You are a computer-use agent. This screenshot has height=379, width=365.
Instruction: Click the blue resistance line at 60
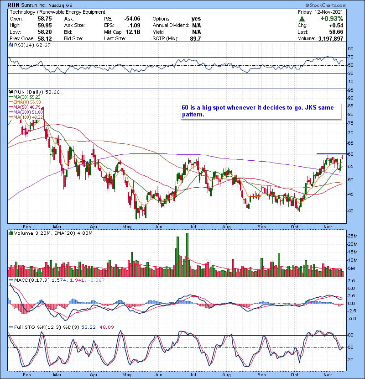(x=332, y=154)
